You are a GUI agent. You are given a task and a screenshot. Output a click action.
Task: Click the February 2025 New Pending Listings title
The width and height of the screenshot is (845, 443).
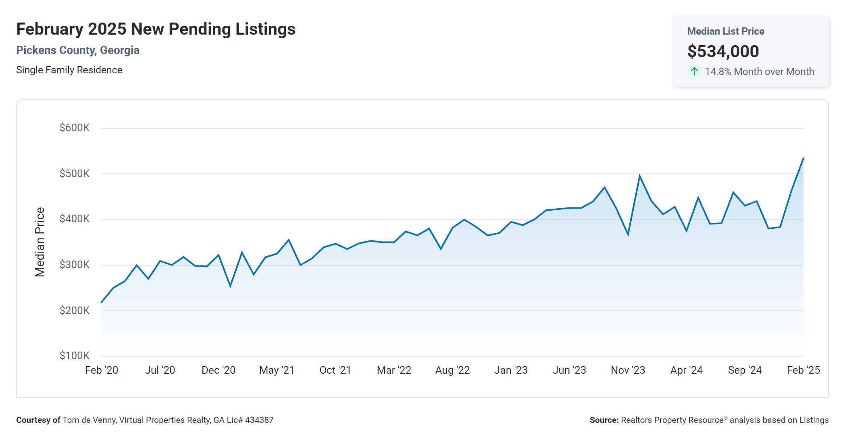(x=156, y=29)
